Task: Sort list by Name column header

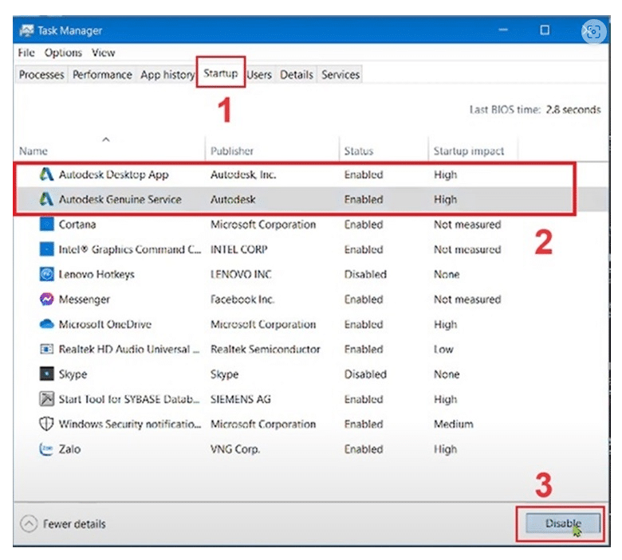Action: coord(33,151)
